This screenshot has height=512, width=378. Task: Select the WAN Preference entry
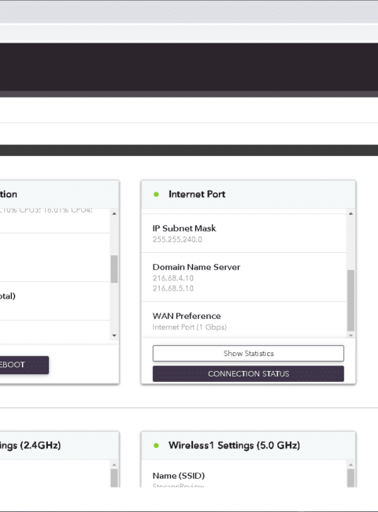244,321
